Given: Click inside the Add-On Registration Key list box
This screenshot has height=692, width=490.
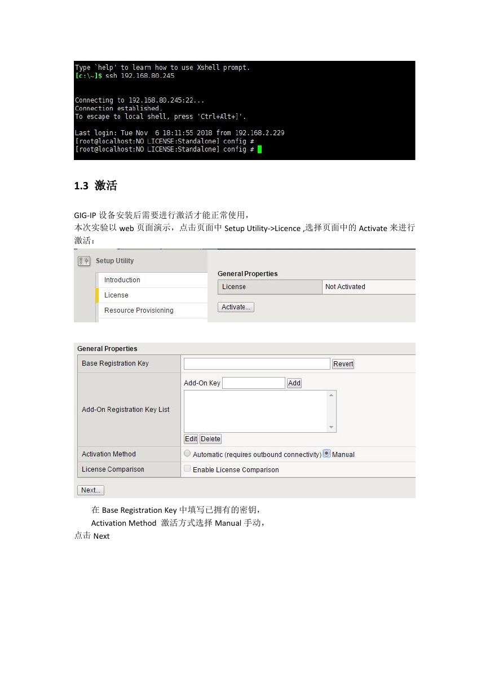Looking at the screenshot, I should tap(255, 411).
